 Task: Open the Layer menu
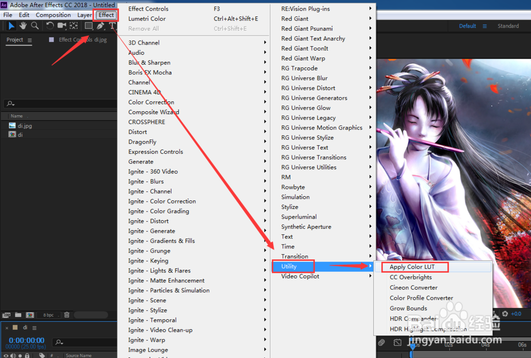click(84, 15)
